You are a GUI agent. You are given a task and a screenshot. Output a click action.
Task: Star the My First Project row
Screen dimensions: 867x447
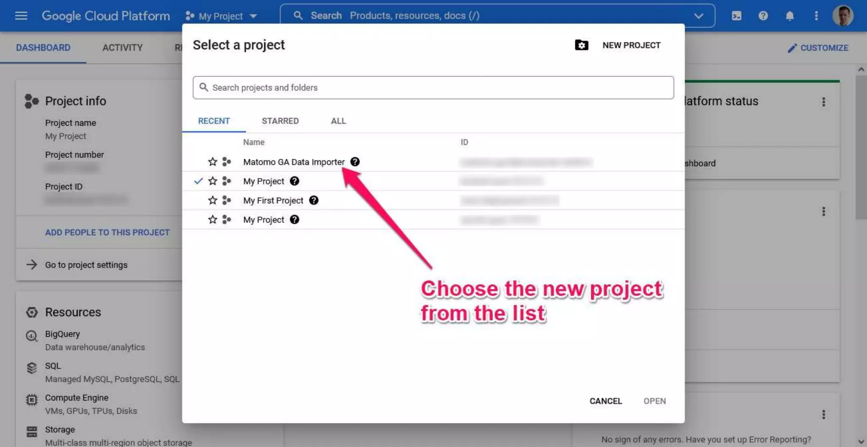click(213, 200)
